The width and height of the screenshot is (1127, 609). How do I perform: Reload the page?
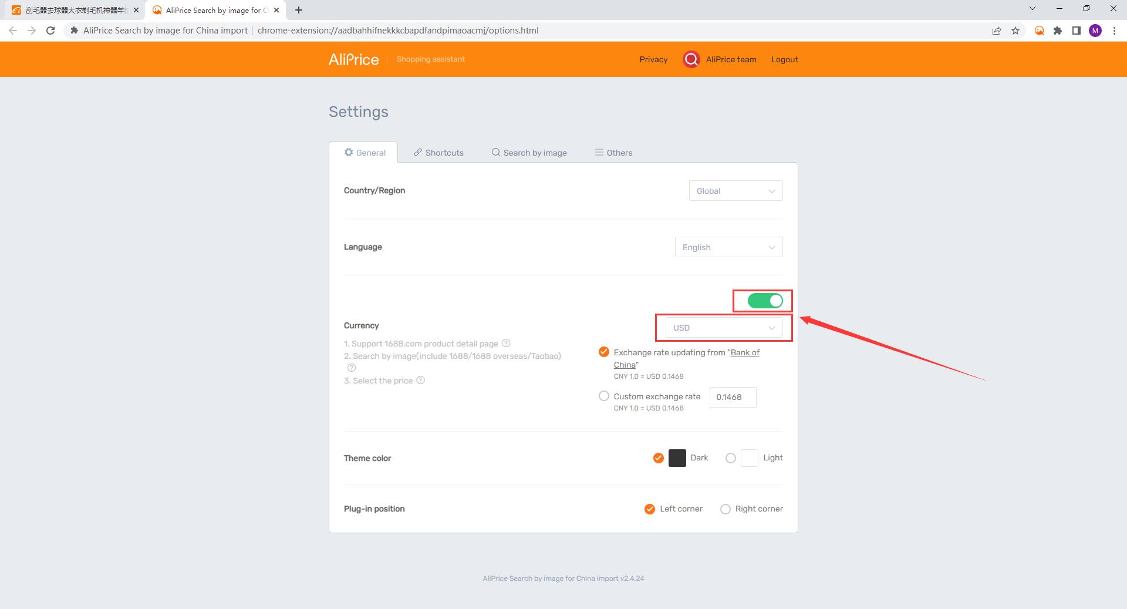(50, 31)
